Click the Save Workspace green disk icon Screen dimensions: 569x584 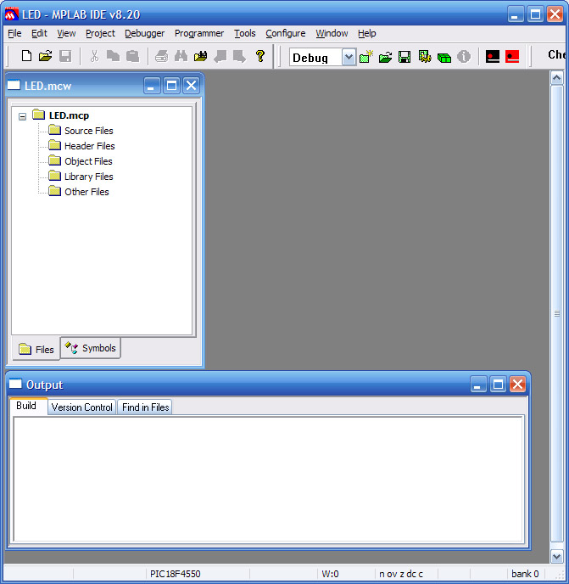(404, 57)
